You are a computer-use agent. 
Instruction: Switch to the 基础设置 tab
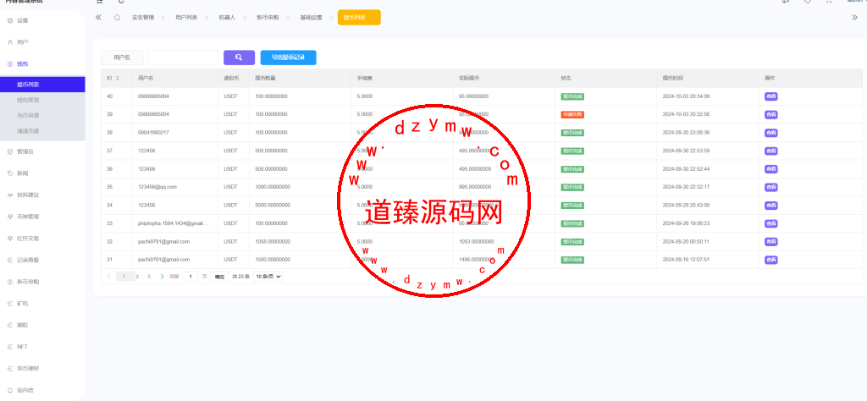312,18
